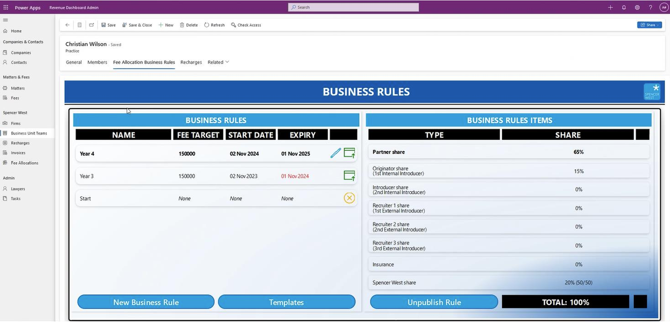Open Invoices in sidebar
The image size is (670, 322).
tap(18, 153)
